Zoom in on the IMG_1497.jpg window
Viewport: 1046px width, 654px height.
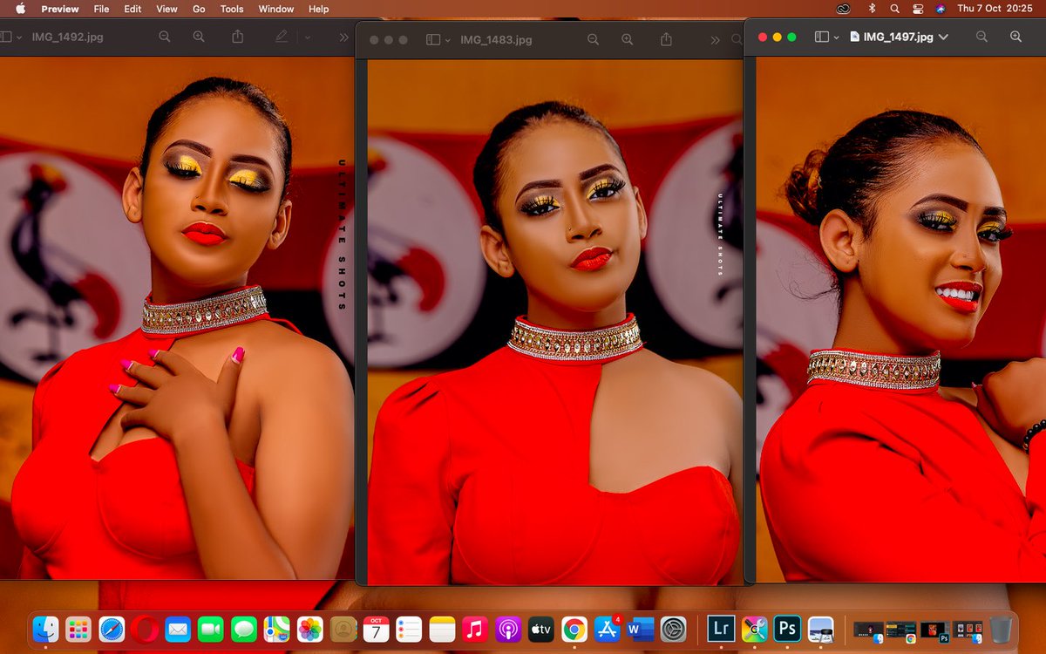point(1015,37)
